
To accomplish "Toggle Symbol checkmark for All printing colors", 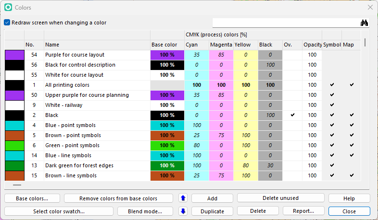I will (x=332, y=84).
